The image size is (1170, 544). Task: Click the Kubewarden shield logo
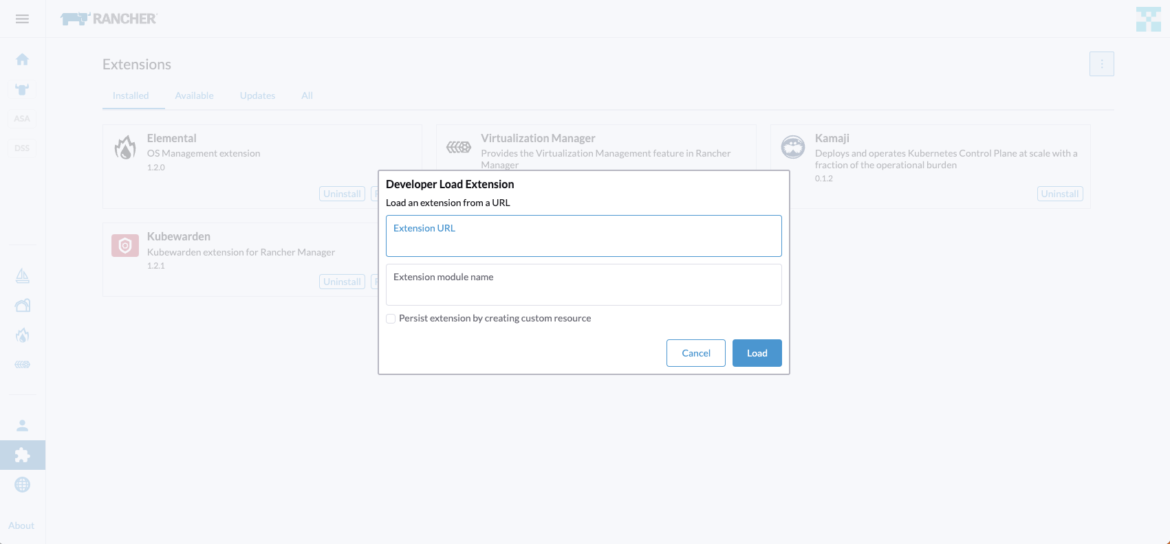[124, 245]
